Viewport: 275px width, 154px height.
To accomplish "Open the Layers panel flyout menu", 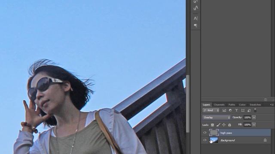I will [x=272, y=104].
